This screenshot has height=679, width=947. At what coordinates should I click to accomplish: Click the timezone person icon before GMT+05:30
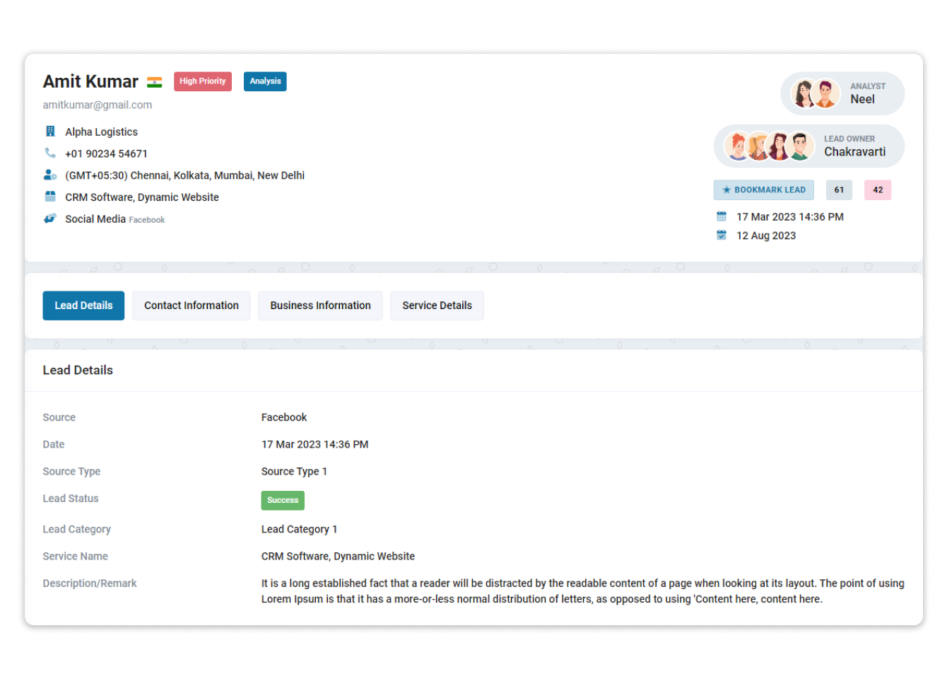[x=49, y=175]
